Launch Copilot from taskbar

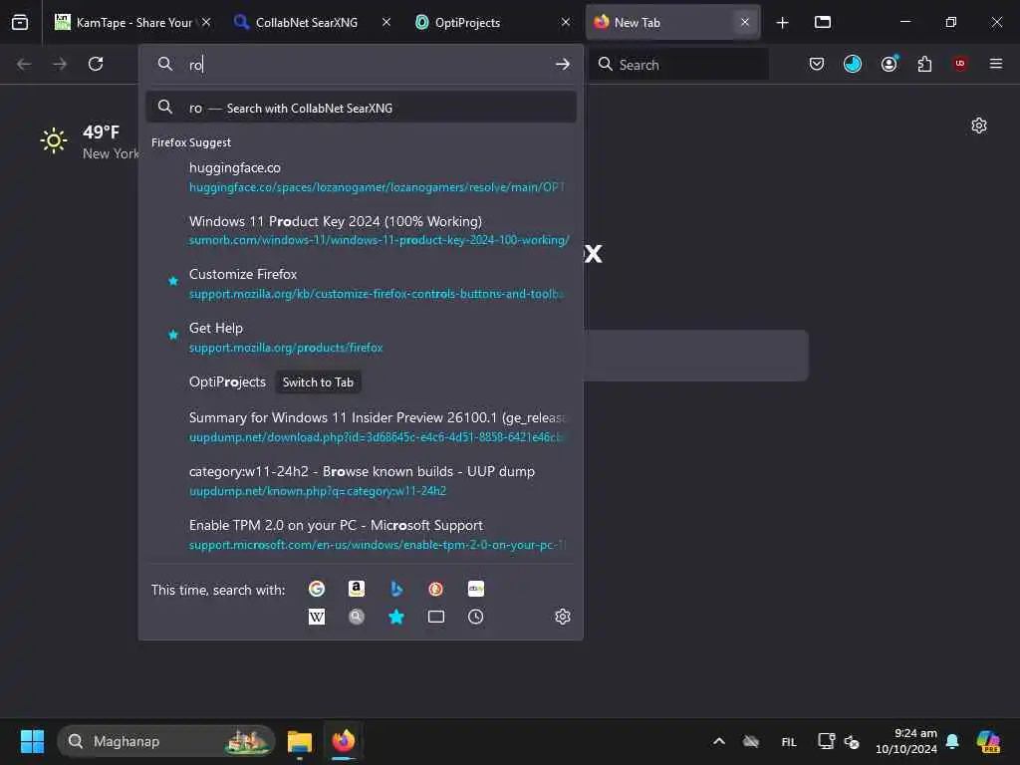click(x=988, y=741)
